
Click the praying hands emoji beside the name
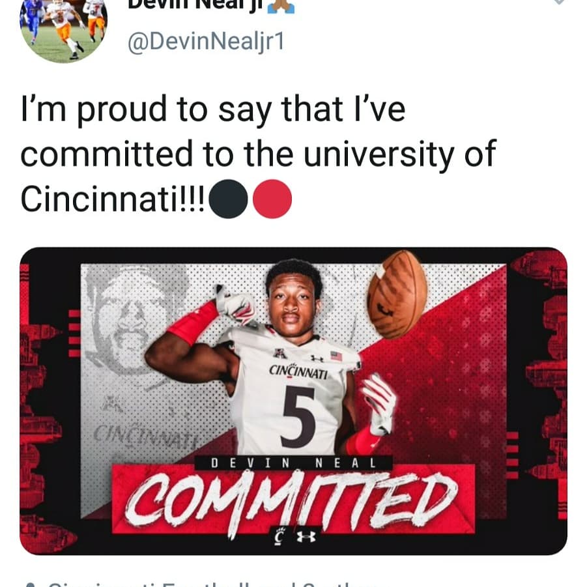pyautogui.click(x=281, y=6)
